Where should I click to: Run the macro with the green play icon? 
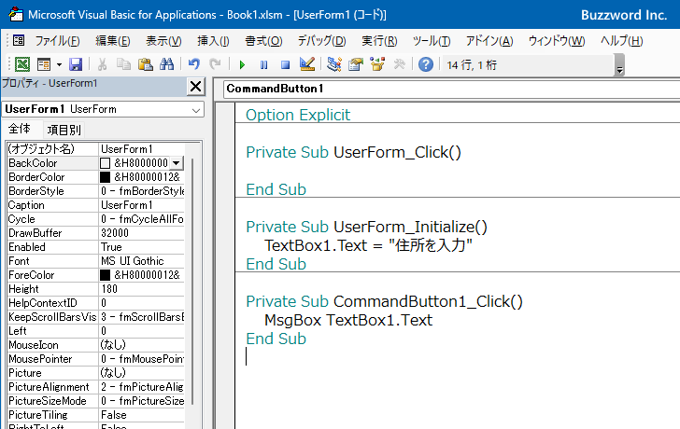(242, 65)
